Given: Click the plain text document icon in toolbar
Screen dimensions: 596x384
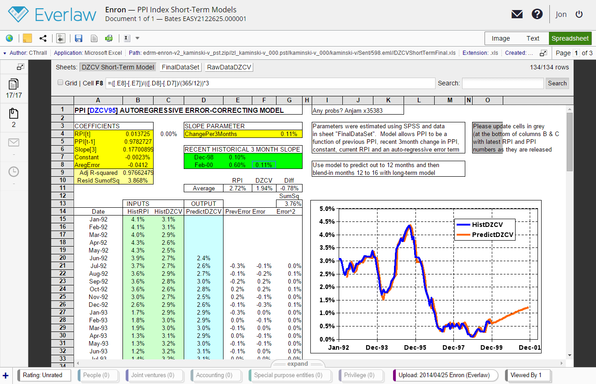Looking at the screenshot, I should (x=93, y=38).
